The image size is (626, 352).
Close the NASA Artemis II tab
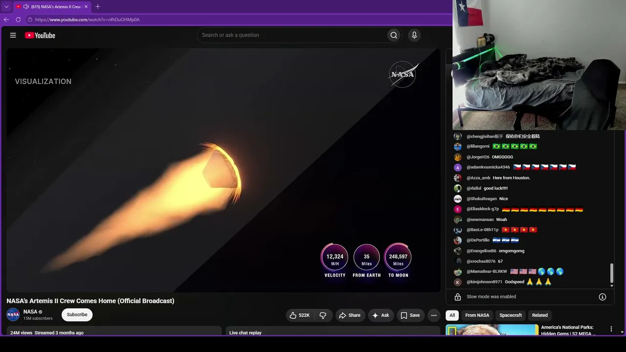pyautogui.click(x=86, y=7)
